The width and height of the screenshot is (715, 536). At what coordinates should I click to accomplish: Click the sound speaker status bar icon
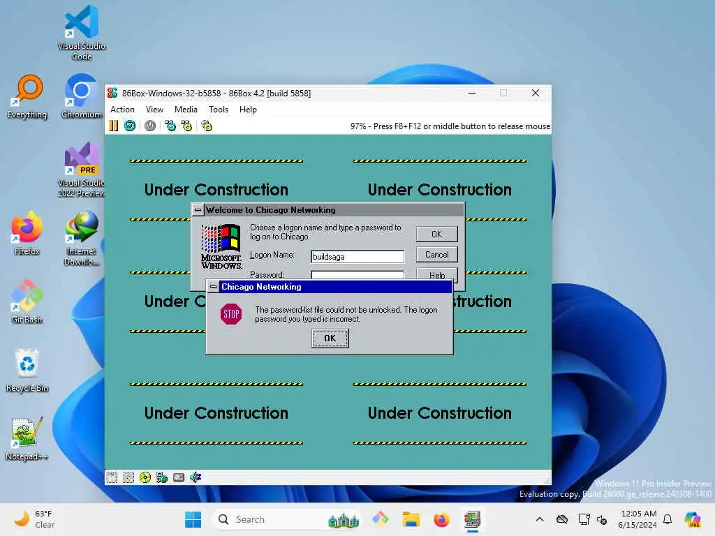pos(196,477)
